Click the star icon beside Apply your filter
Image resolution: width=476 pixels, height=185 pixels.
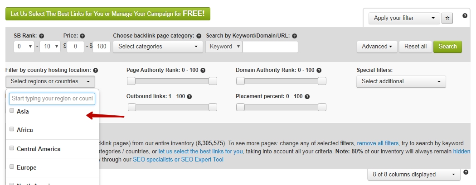pos(447,18)
